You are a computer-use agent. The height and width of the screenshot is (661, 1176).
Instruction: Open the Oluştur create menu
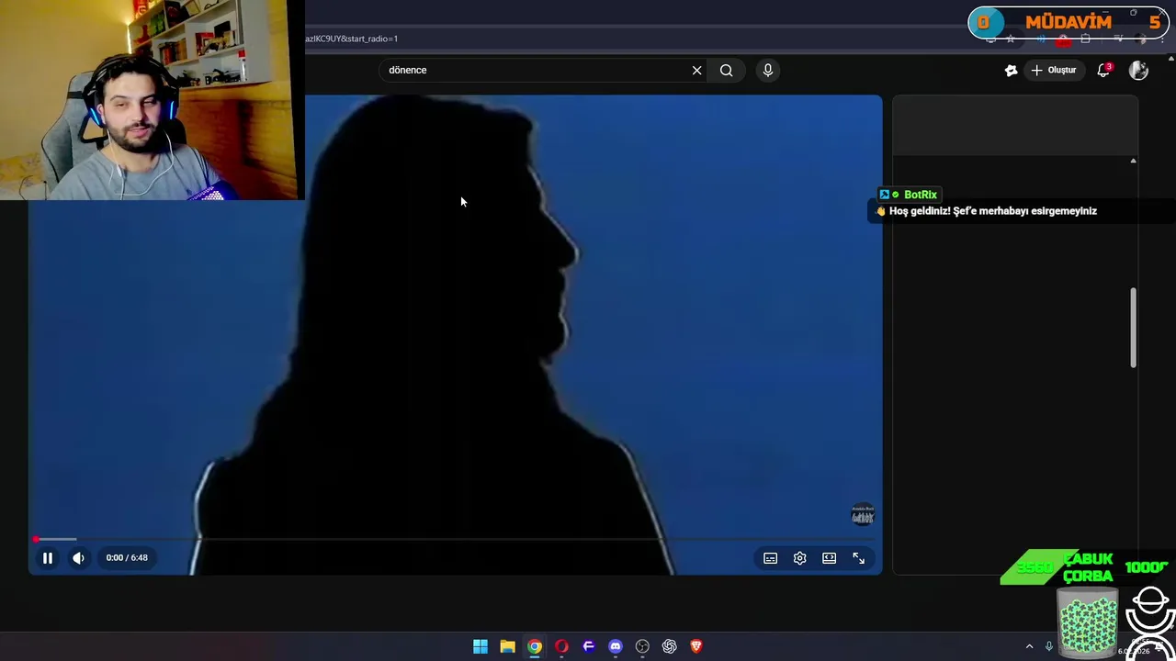click(1053, 70)
